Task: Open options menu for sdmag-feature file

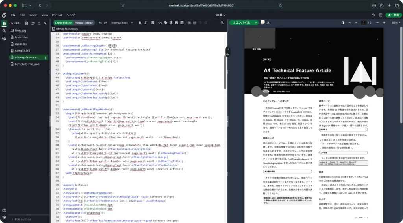Action: click(x=46, y=57)
